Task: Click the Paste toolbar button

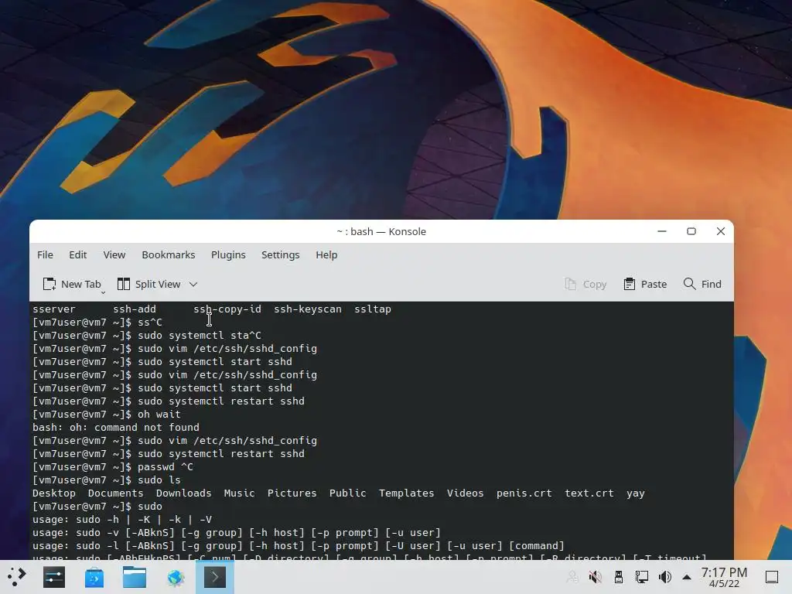Action: tap(645, 284)
